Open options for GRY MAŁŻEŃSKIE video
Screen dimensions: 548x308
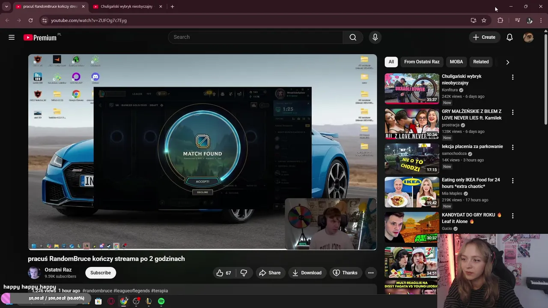coord(512,113)
